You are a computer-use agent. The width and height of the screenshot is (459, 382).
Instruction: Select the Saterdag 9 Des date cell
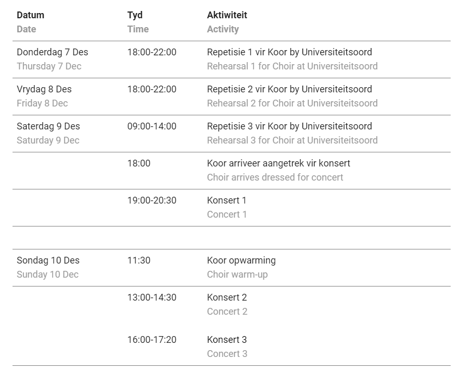49,126
